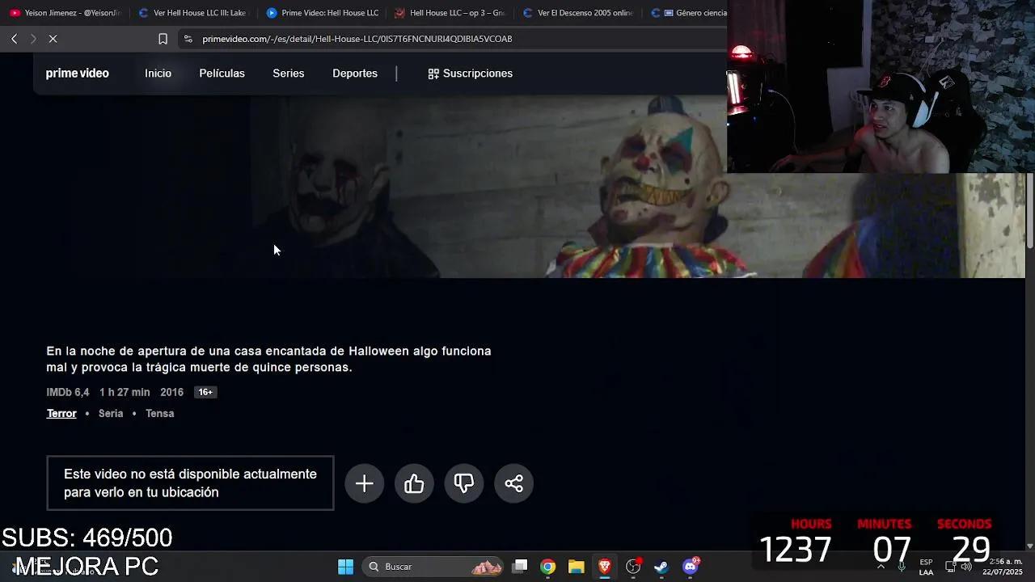1035x582 pixels.
Task: Open Suscripciones link
Action: click(470, 74)
